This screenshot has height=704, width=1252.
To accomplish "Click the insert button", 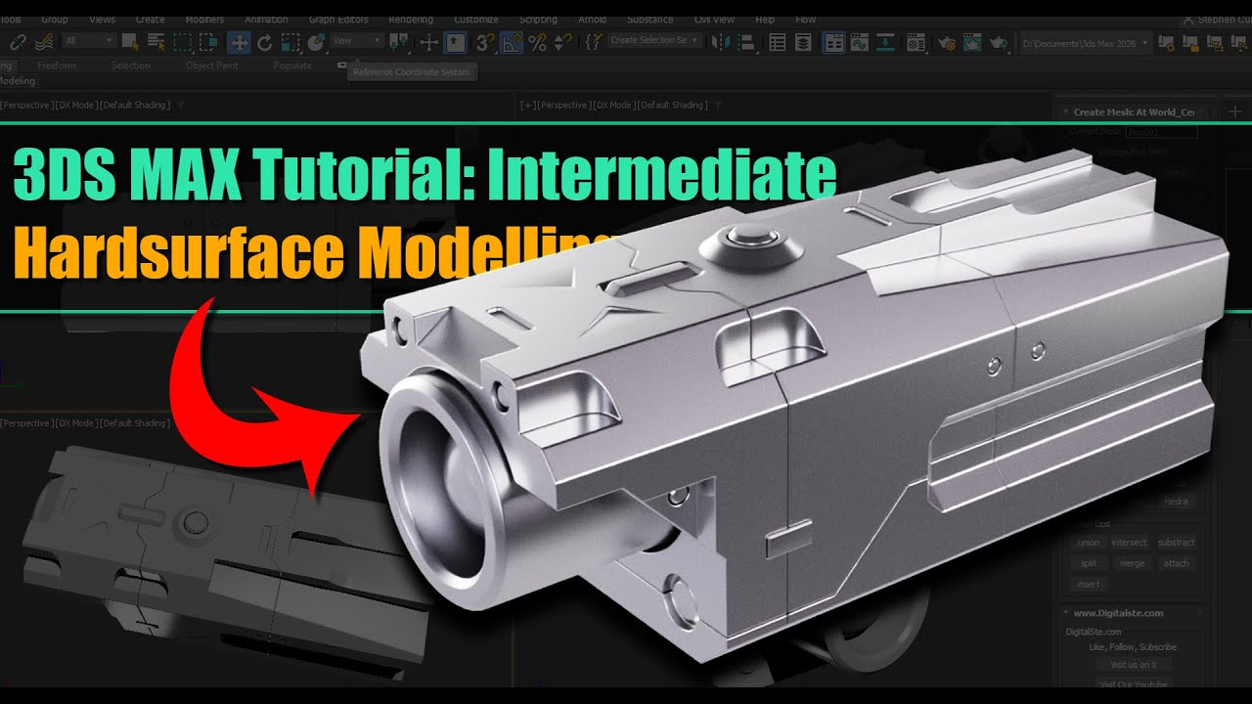I will pos(1089,584).
